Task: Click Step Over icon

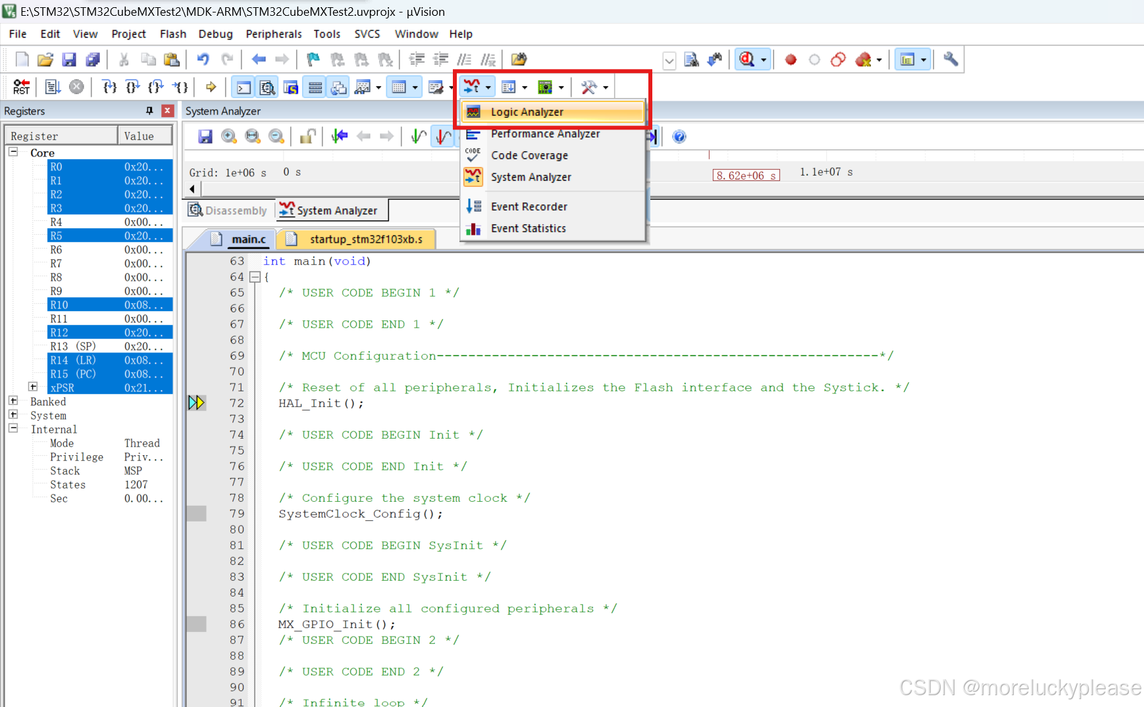Action: [132, 87]
